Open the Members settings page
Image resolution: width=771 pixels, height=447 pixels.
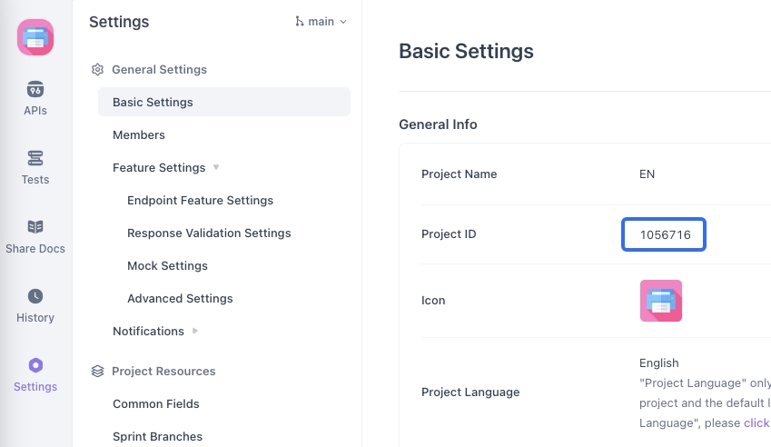pyautogui.click(x=139, y=135)
